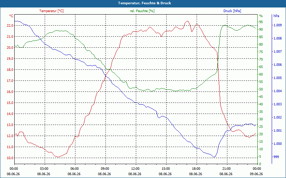Click the '1.008' pressure axis value
The image size is (286, 178).
click(277, 38)
